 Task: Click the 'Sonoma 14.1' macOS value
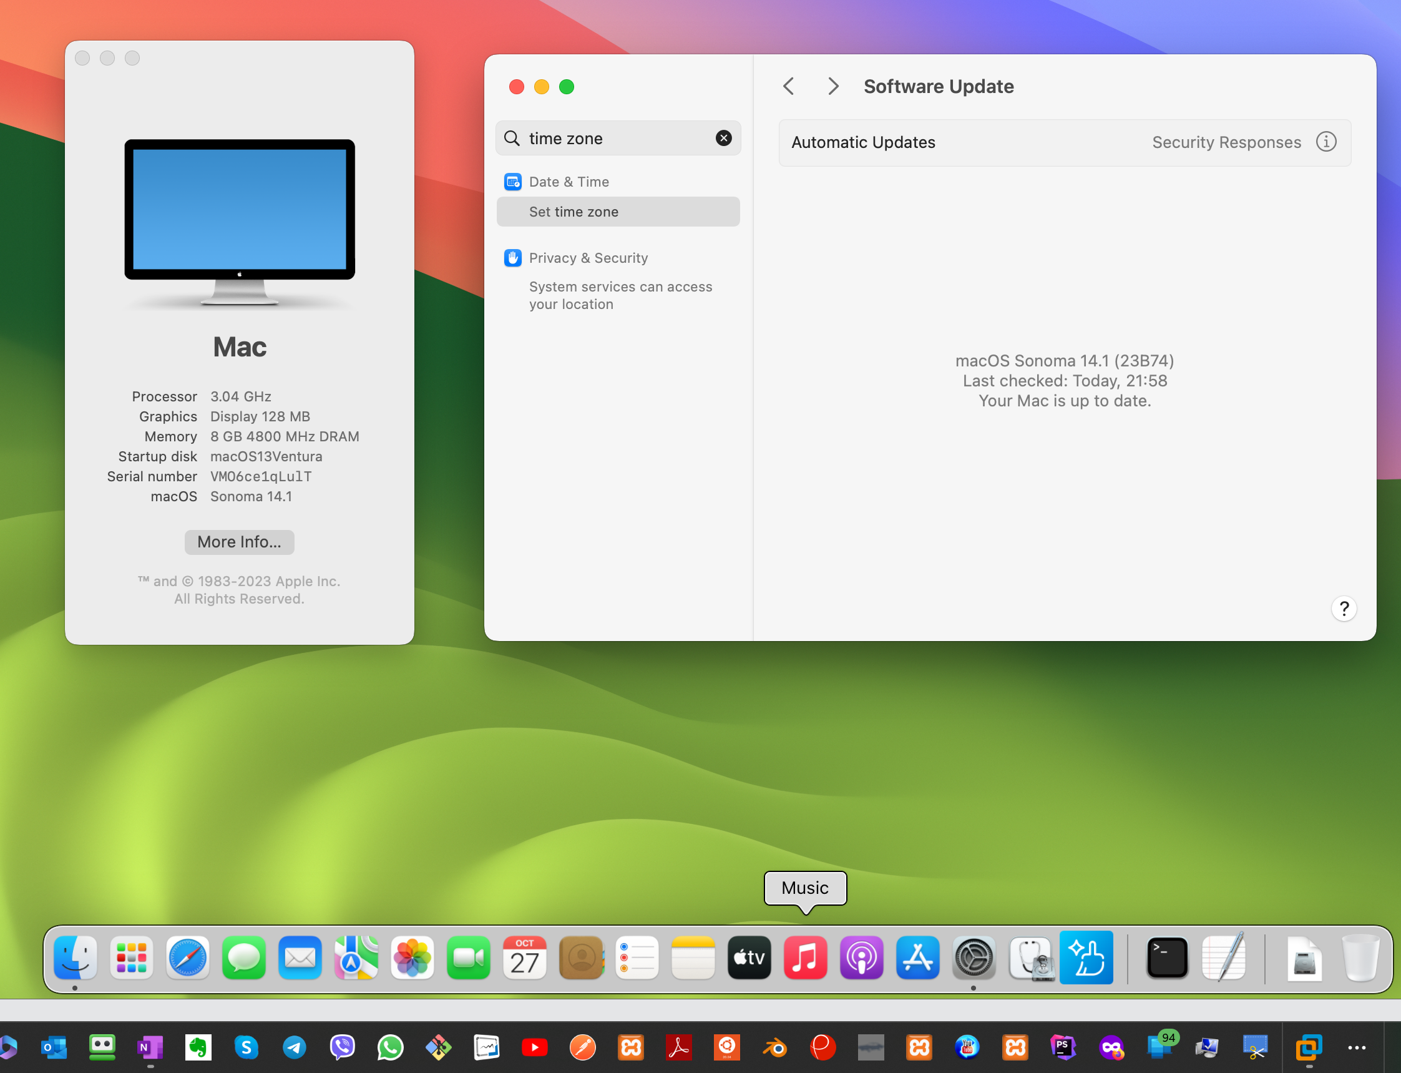(x=251, y=496)
